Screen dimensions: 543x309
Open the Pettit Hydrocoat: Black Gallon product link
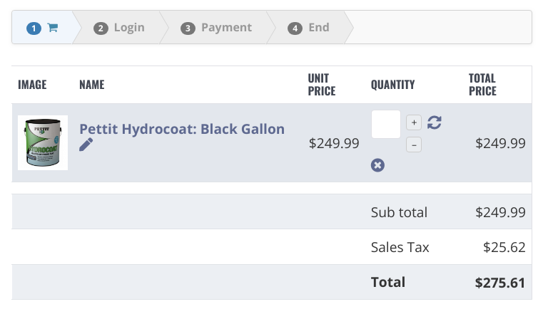tap(182, 129)
